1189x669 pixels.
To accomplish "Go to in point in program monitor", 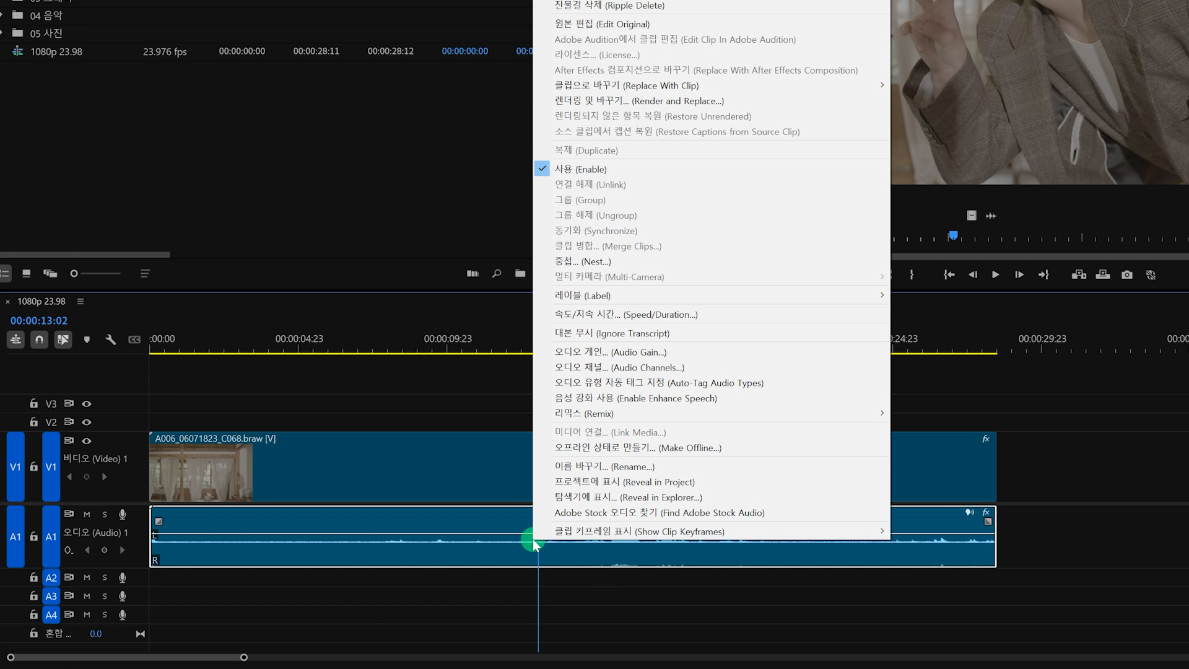I will 949,274.
